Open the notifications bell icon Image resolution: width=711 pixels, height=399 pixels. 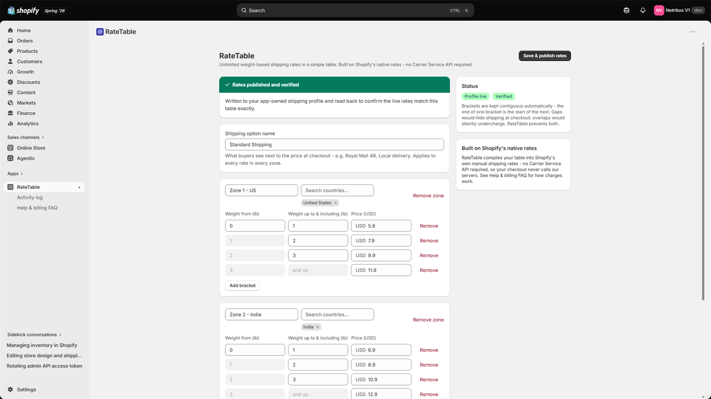coord(643,10)
